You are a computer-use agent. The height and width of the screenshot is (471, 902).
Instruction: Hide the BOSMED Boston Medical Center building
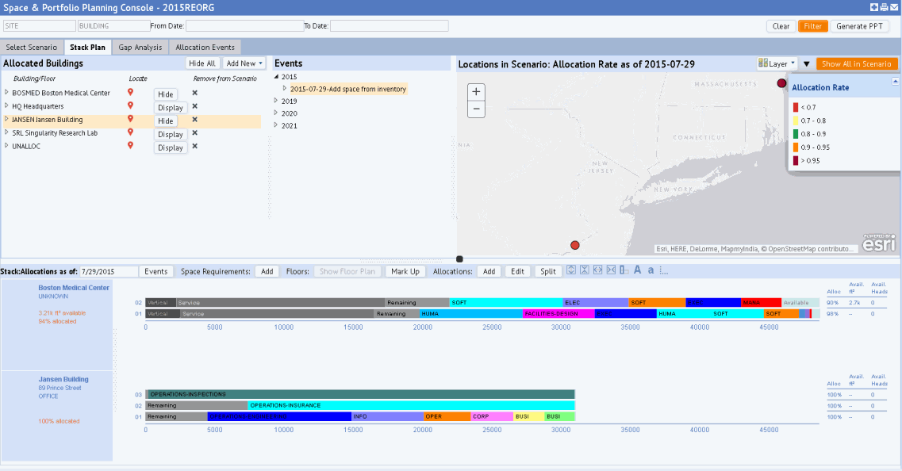(x=165, y=93)
